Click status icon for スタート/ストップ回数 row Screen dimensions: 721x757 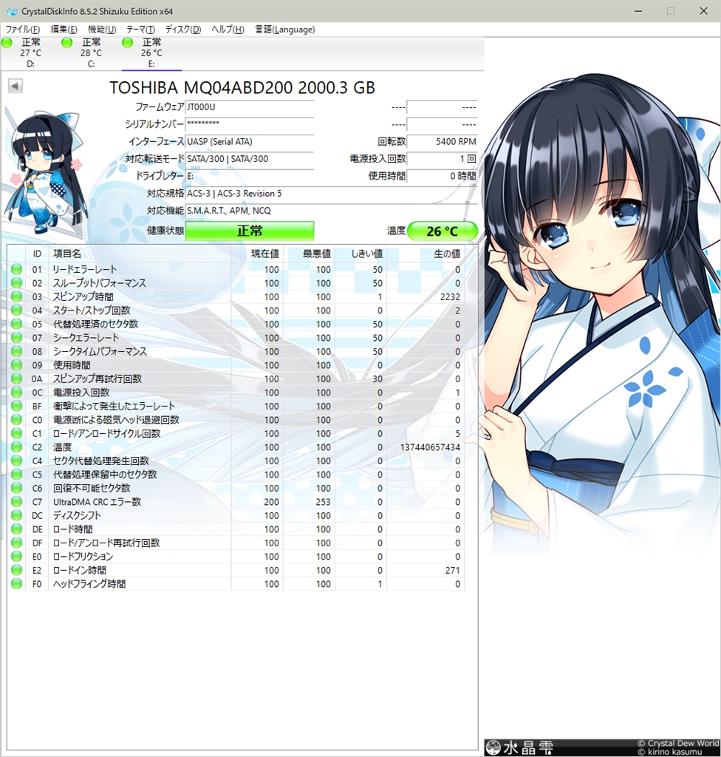tap(16, 310)
